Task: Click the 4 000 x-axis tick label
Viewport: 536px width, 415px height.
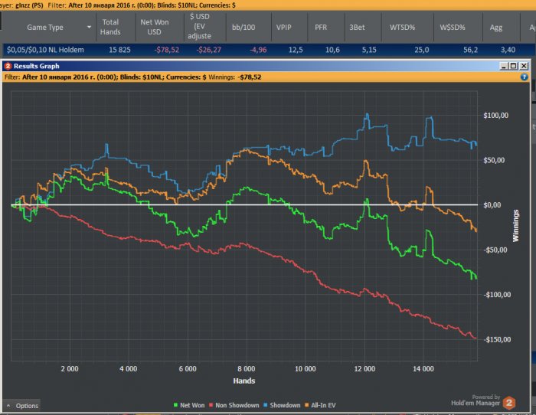Action: click(x=129, y=369)
